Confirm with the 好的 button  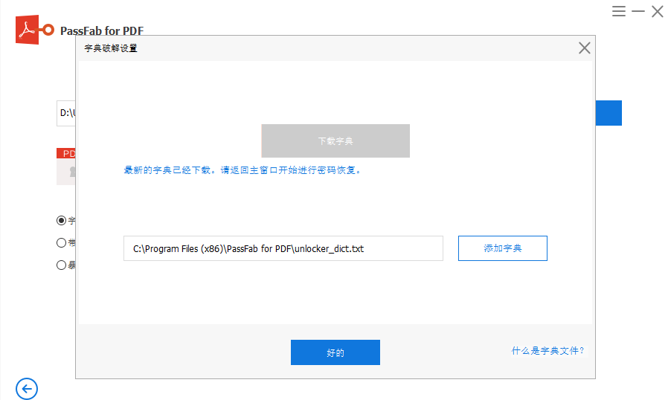[x=335, y=352]
